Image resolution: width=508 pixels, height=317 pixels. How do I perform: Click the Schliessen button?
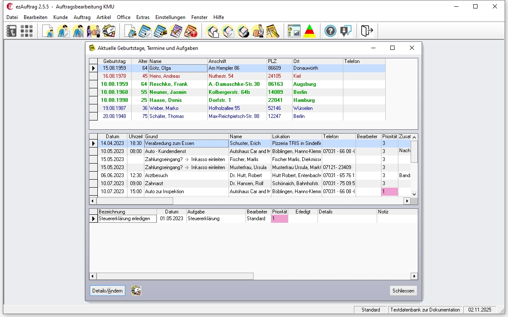point(403,291)
